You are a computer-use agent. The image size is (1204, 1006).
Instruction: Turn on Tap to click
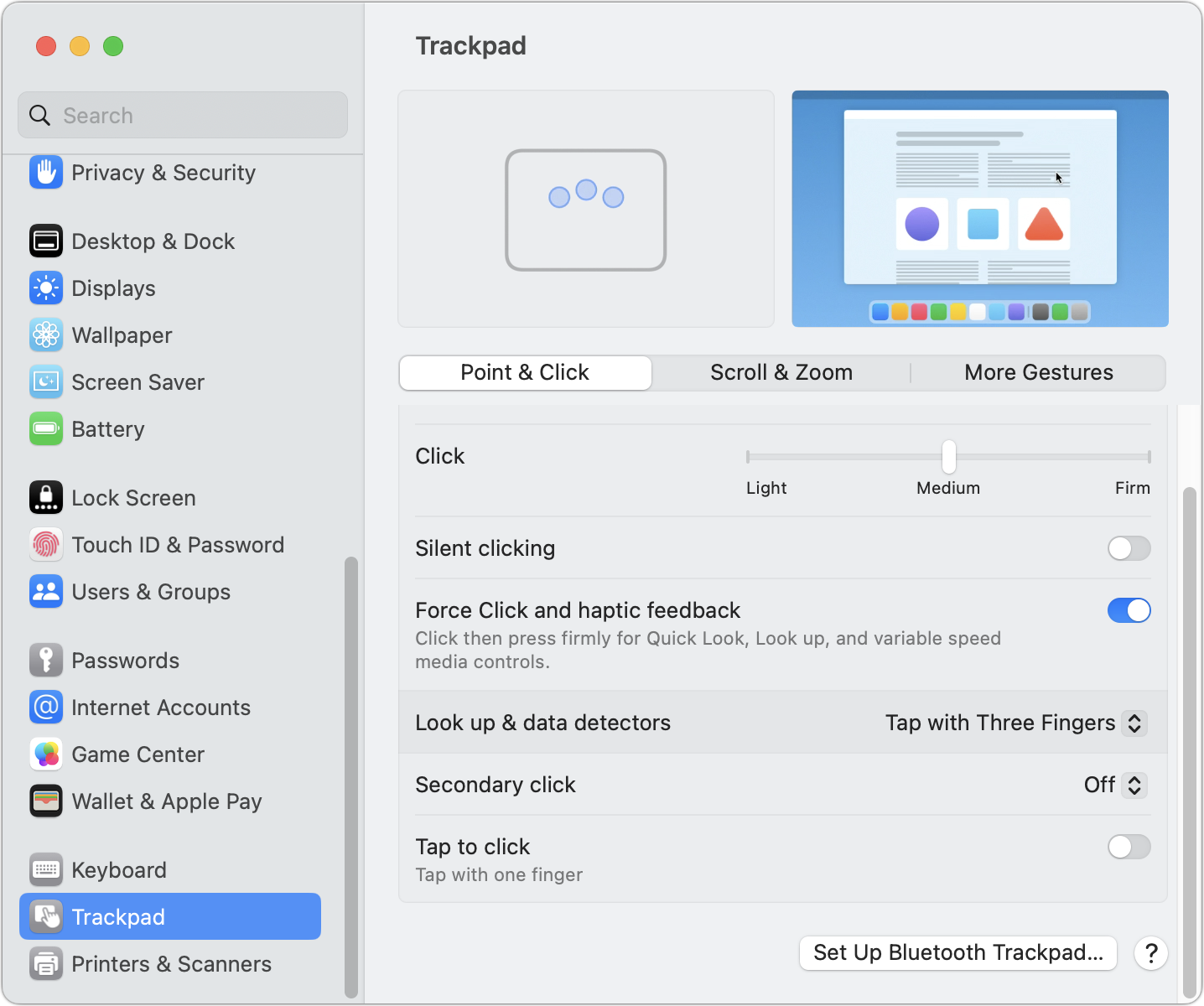(x=1129, y=847)
